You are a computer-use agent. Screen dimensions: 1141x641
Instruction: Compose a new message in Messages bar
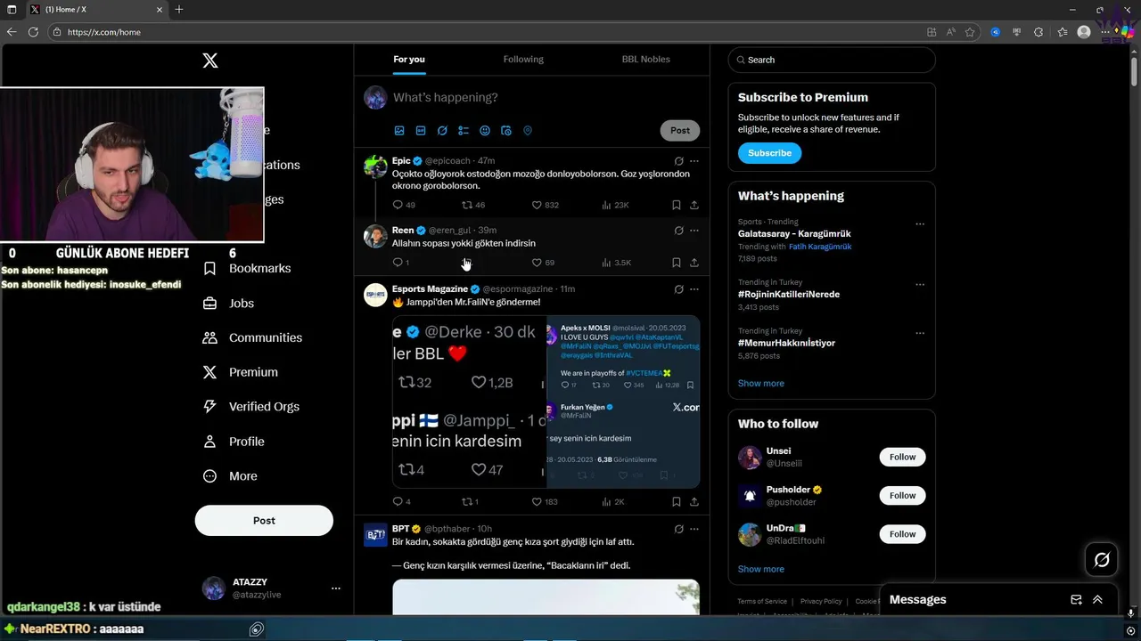[1076, 600]
